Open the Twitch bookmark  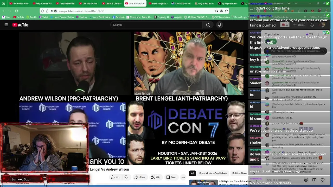coord(43,17)
